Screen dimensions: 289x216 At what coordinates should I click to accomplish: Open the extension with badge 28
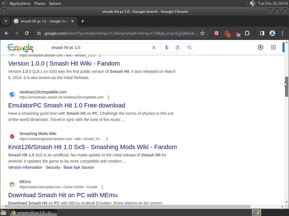(x=237, y=34)
